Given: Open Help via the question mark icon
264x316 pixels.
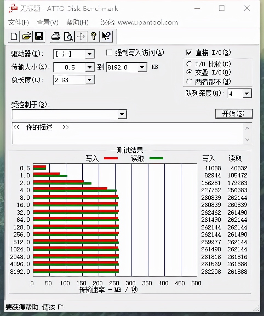Looking at the screenshot, I should coord(94,36).
